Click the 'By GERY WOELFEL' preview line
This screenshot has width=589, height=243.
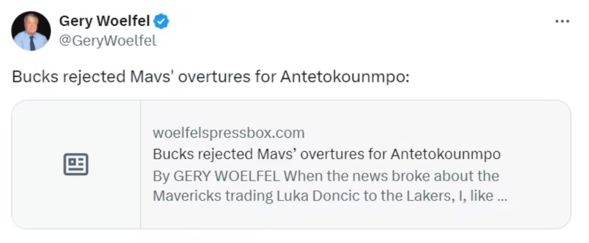(326, 175)
